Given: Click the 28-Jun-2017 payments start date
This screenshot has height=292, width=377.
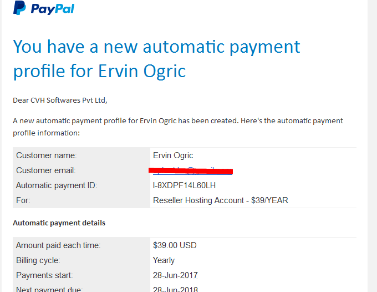Looking at the screenshot, I should 175,275.
